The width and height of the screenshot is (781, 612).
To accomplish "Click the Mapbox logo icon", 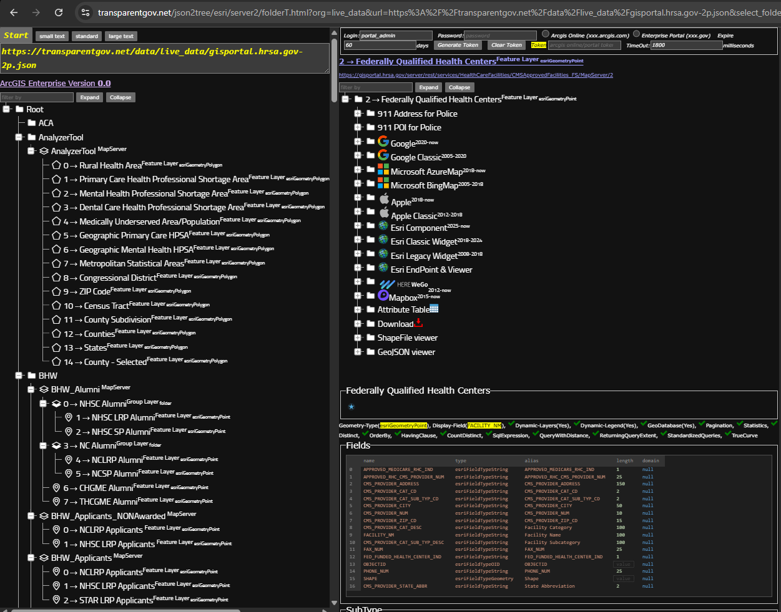I will pyautogui.click(x=383, y=296).
